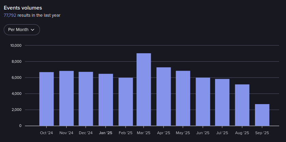286x142 pixels.
Task: Select the Aug '25 bar
Action: coord(242,105)
